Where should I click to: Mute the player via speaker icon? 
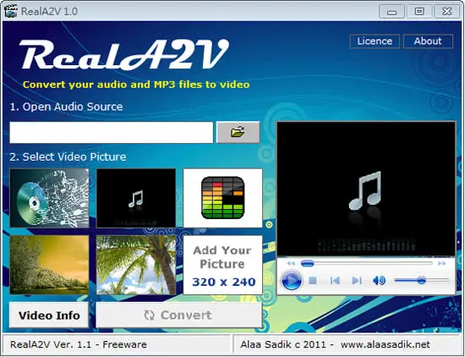click(379, 280)
